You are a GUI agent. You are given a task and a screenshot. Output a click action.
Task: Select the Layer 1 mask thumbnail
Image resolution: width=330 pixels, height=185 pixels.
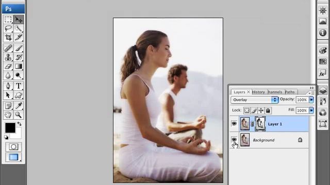point(260,124)
